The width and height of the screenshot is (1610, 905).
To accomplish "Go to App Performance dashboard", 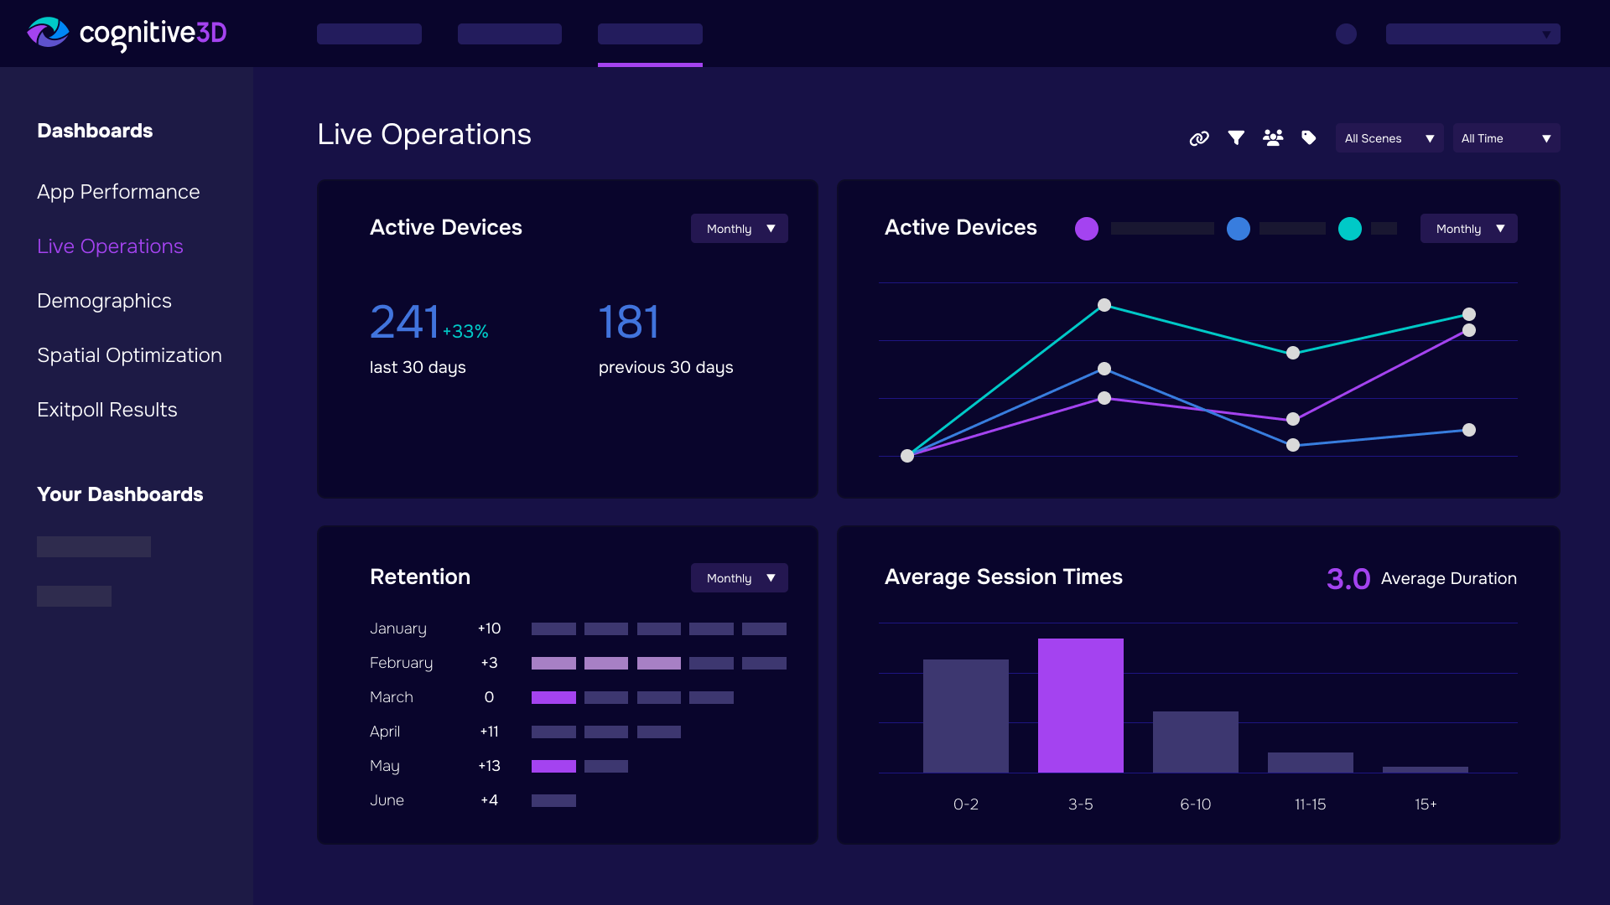I will coord(118,192).
